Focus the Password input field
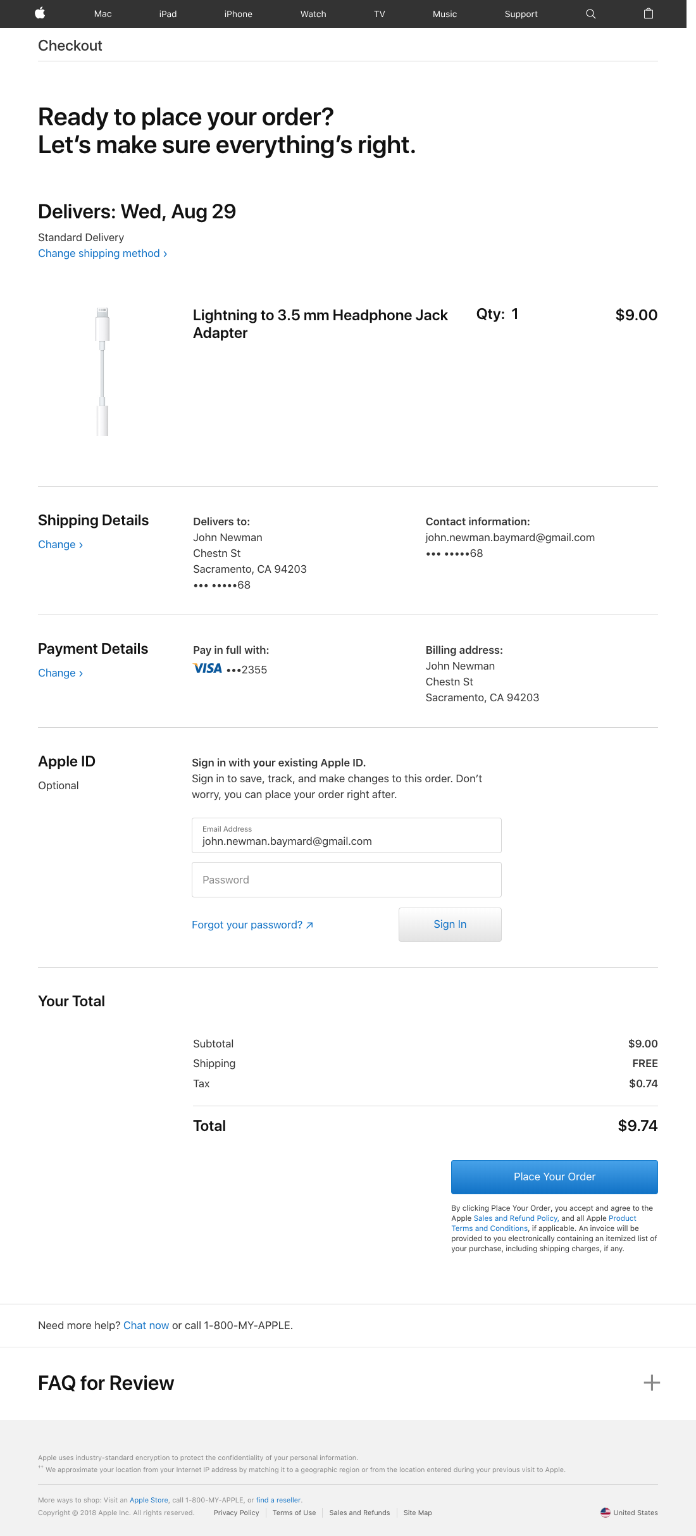Viewport: 696px width, 1536px height. [x=346, y=880]
